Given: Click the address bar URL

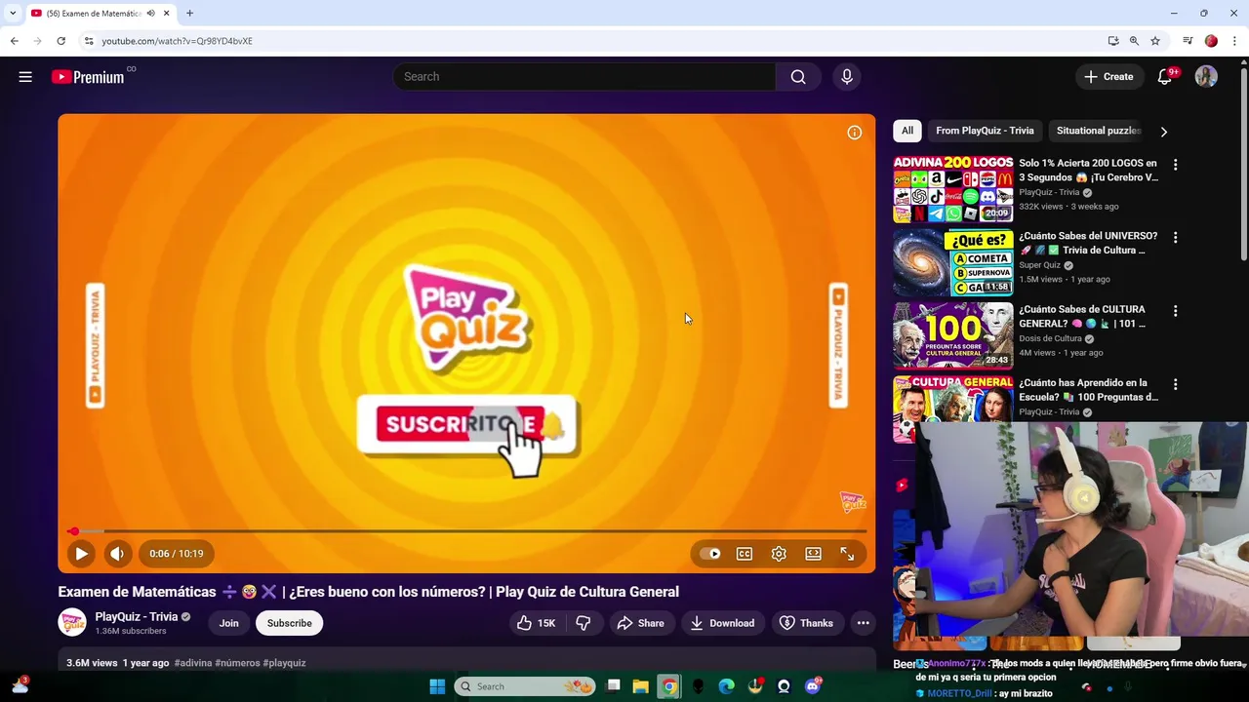Looking at the screenshot, I should (177, 41).
